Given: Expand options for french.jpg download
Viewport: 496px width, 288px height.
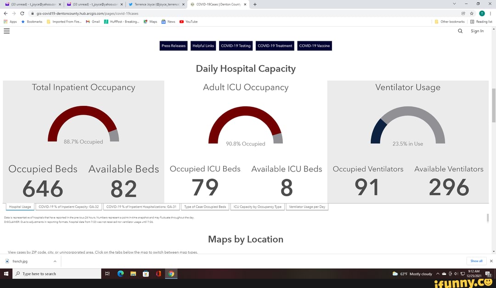Looking at the screenshot, I should click(x=55, y=261).
